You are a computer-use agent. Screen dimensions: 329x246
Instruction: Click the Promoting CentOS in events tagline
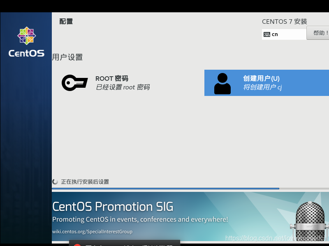click(x=140, y=219)
